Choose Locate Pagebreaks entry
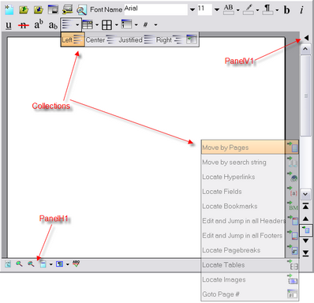This screenshot has height=303, width=314. pos(250,250)
